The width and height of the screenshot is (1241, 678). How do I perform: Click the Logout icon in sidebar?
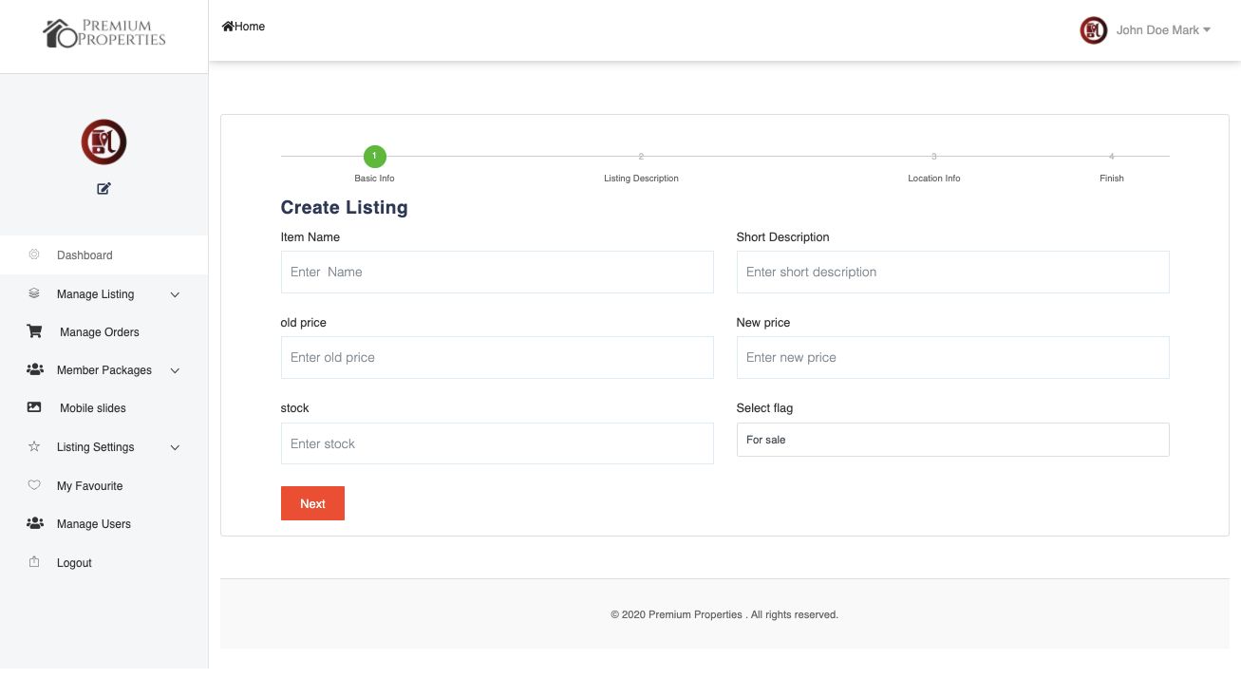point(34,562)
